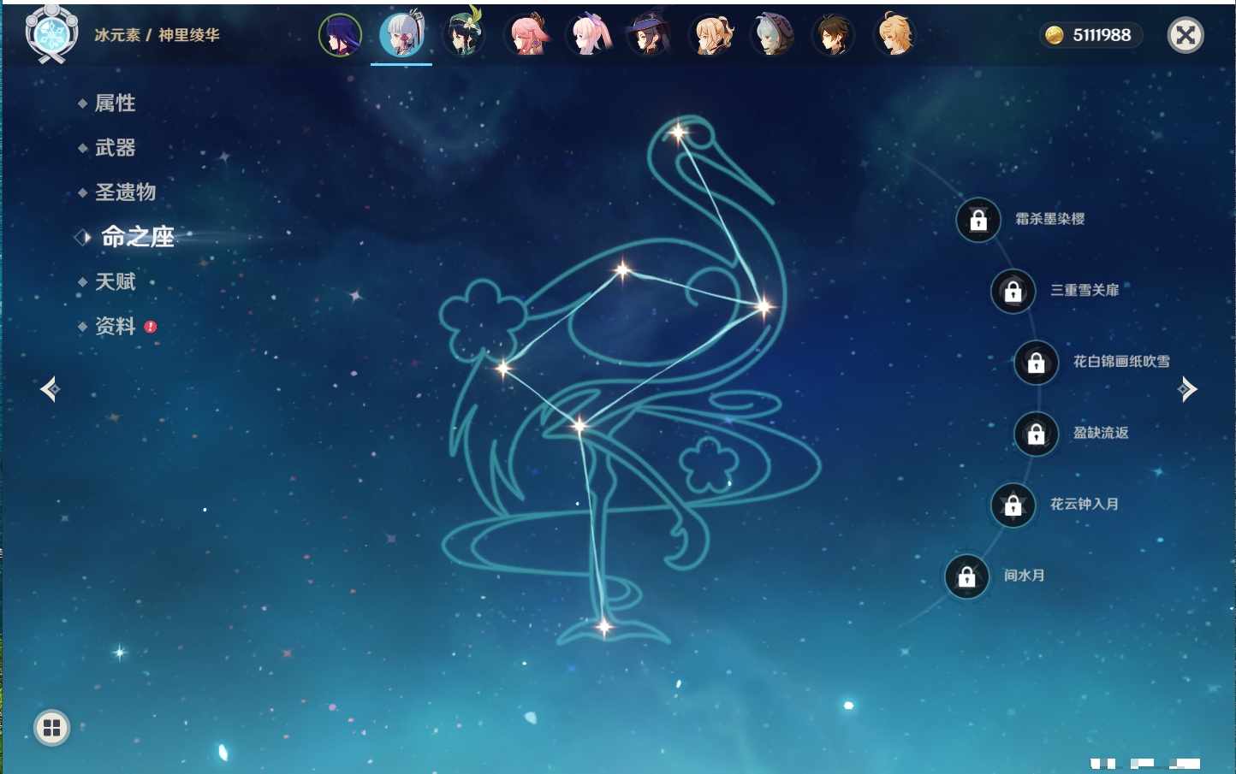Select the highlighted Kamisato Ayaka portrait
Viewport: 1236px width, 774px height.
(401, 35)
